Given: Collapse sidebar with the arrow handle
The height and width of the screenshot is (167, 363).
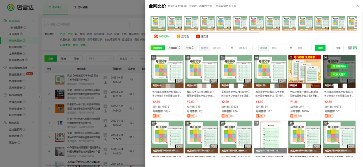Looking at the screenshot, I should [x=40, y=97].
